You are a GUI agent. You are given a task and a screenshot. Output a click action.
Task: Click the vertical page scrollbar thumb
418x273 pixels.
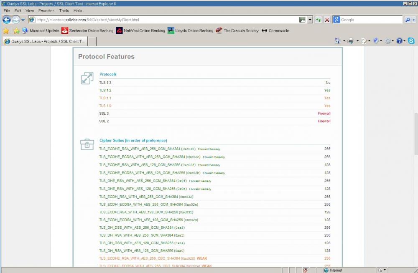415,134
